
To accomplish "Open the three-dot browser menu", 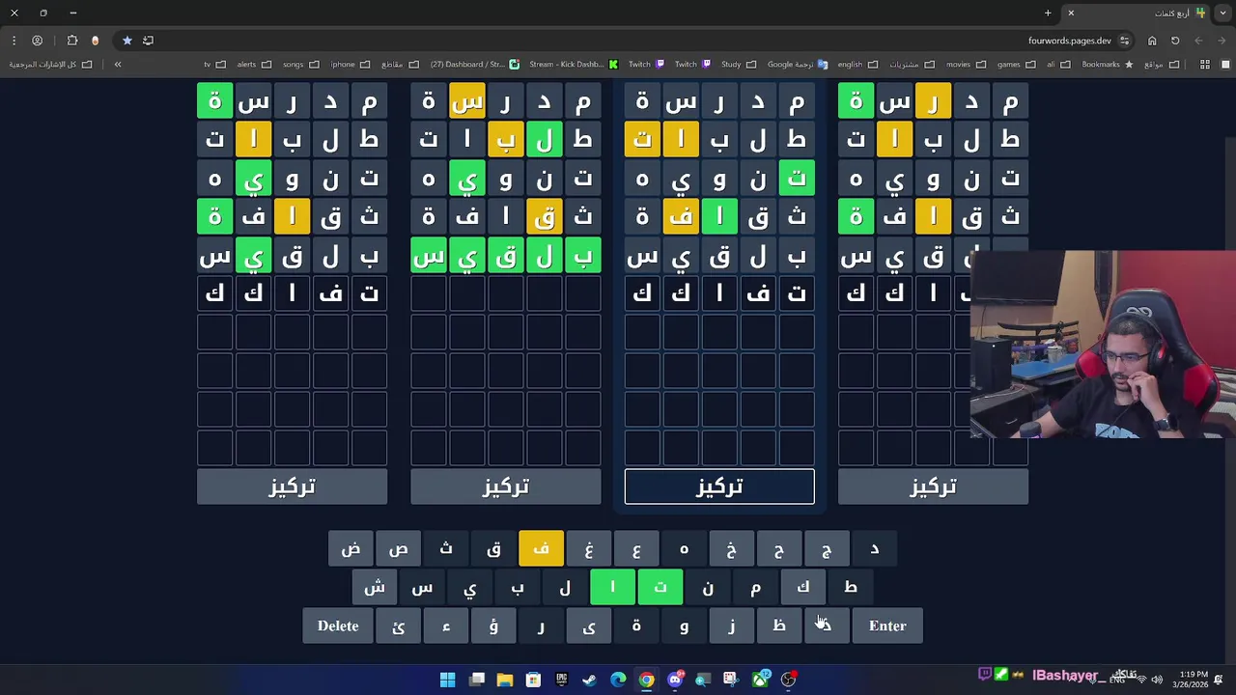I will [x=14, y=41].
